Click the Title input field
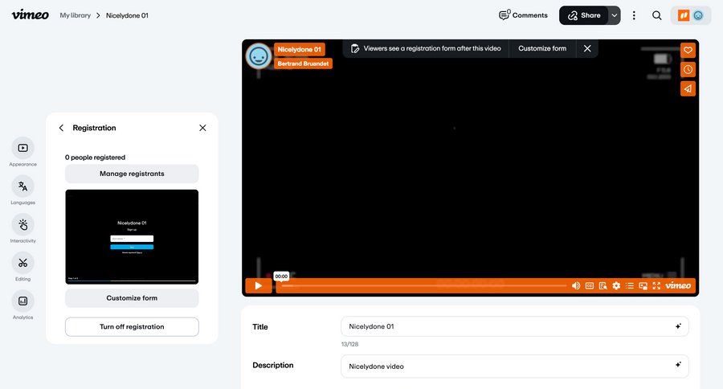 point(515,326)
